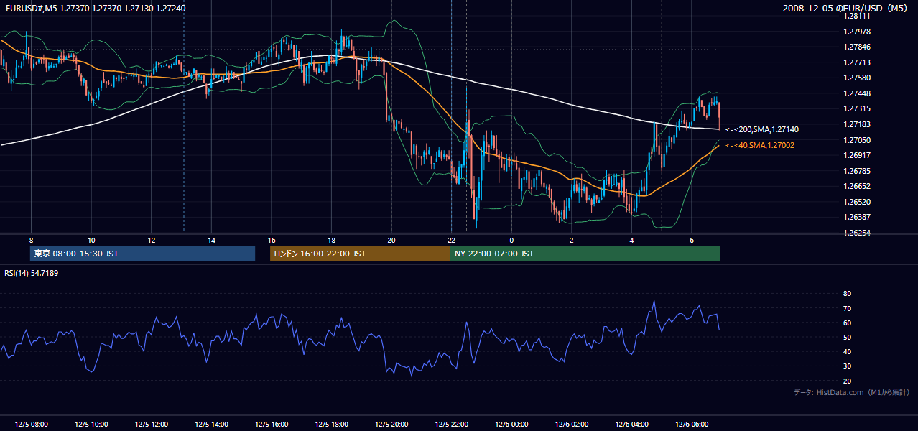Viewport: 918px width, 431px height.
Task: Click hour label 14 under the price chart
Action: pyautogui.click(x=211, y=240)
